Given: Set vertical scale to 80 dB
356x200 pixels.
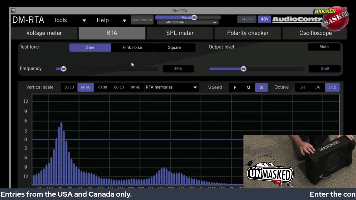Looking at the screenshot, I should [x=119, y=87].
